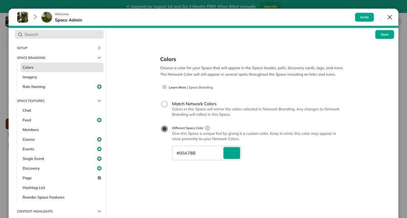Collapse the SPACE BRANDING section chevron
This screenshot has height=218, width=407.
click(99, 57)
